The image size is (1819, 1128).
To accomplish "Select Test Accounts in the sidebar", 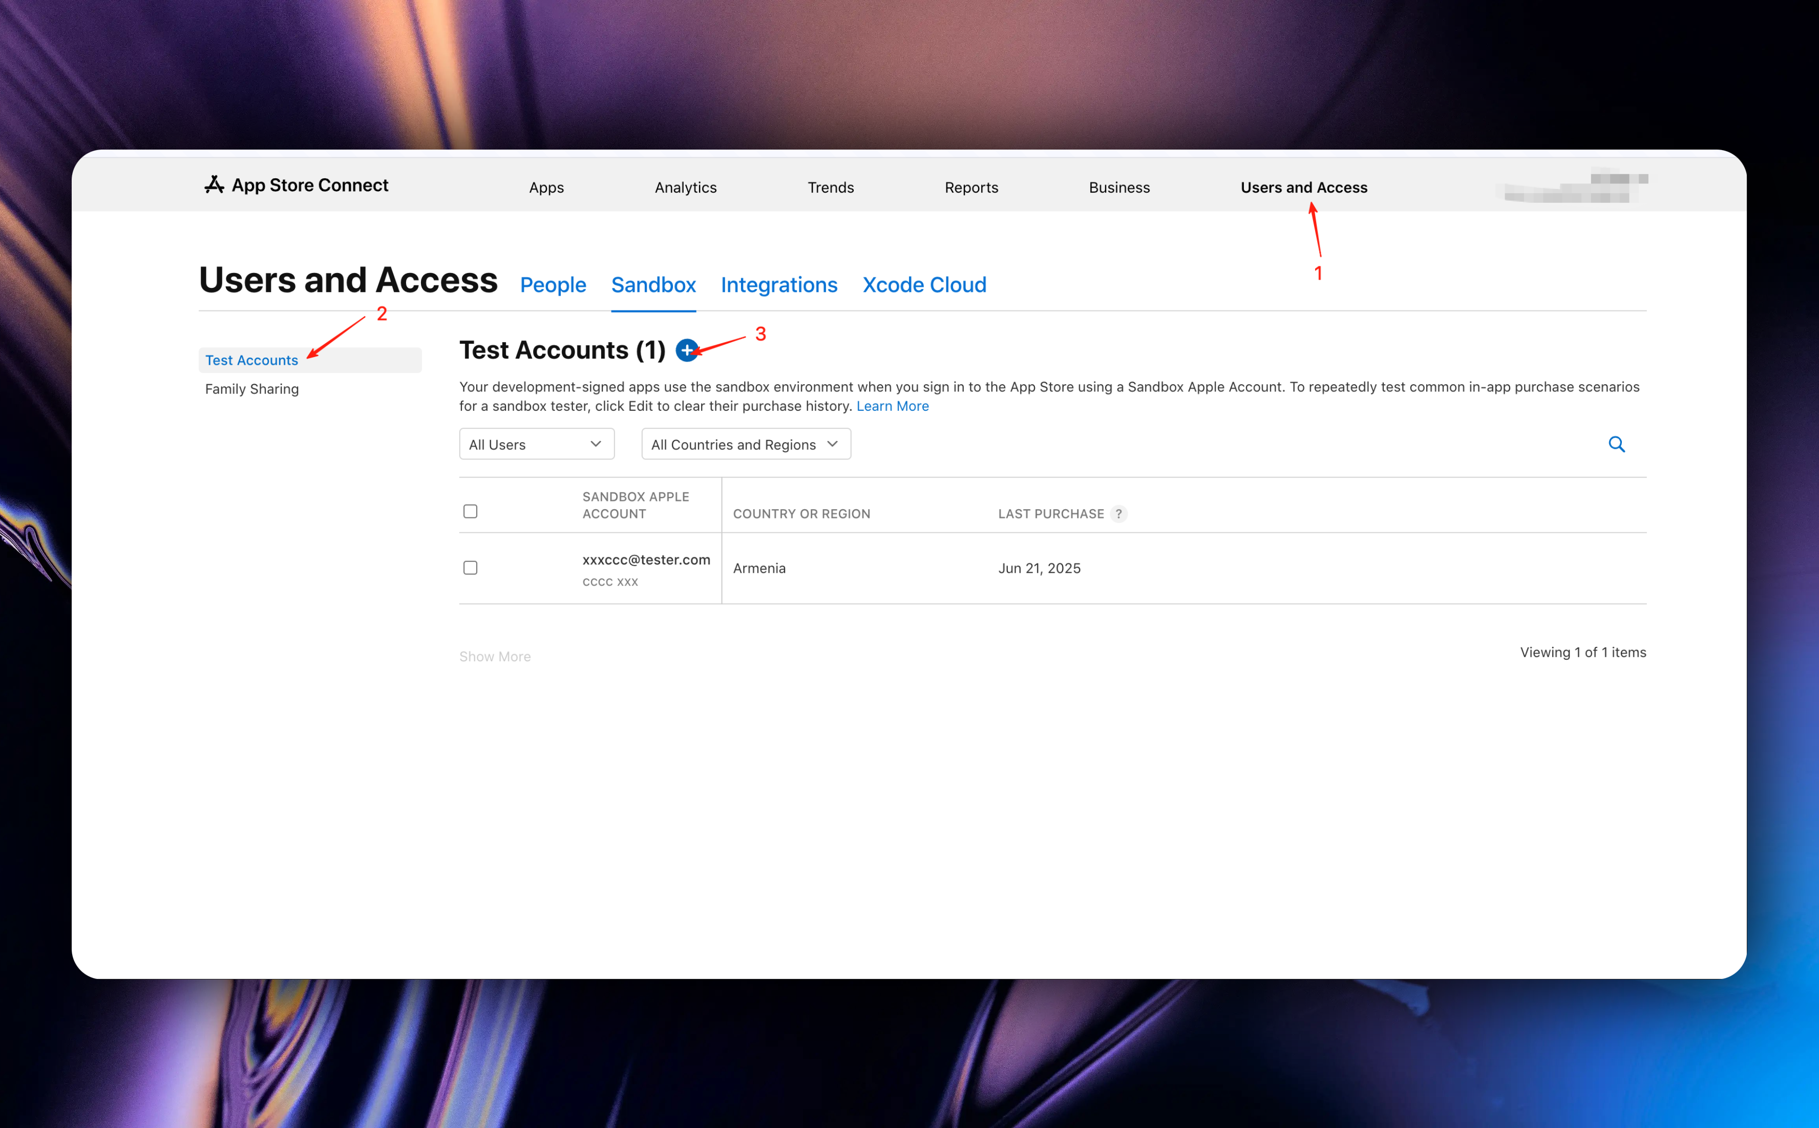I will (251, 360).
